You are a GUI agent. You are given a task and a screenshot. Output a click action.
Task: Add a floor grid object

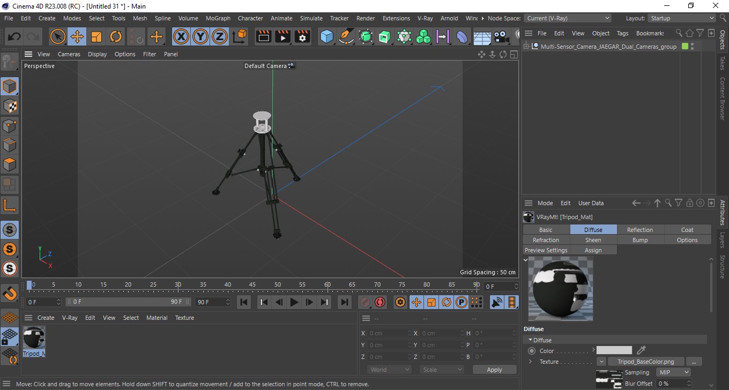pos(481,37)
